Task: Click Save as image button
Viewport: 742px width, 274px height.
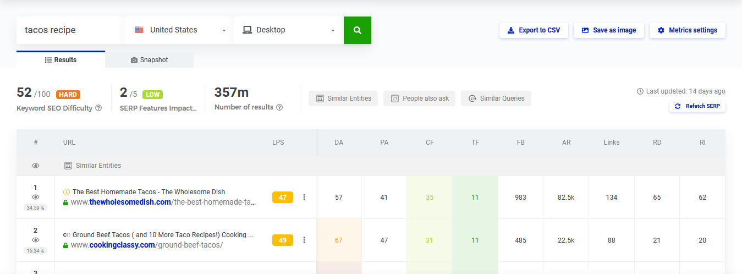Action: pos(609,30)
